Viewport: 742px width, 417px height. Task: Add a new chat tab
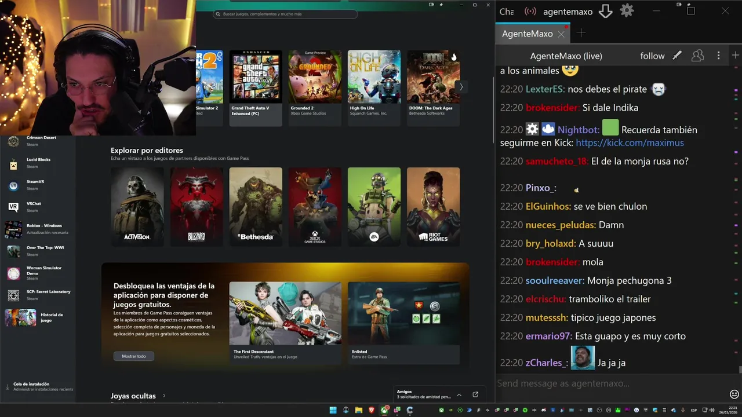[581, 33]
